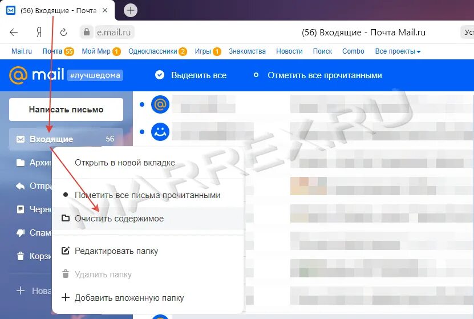Open Одноклассники link
The width and height of the screenshot is (474, 319).
click(x=153, y=51)
